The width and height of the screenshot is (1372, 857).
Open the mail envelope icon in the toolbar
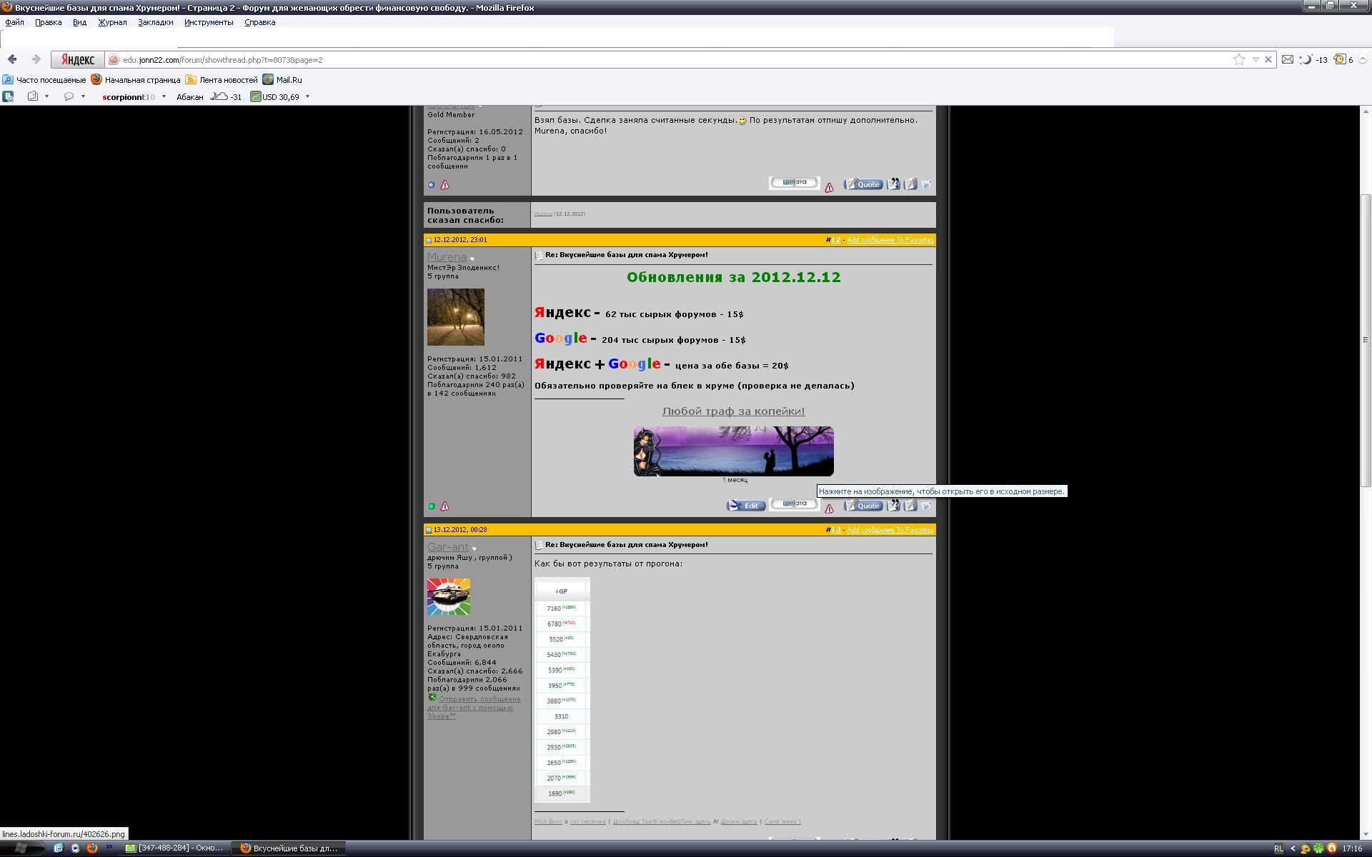tap(1287, 59)
